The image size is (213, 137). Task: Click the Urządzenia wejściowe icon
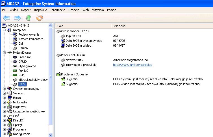coord(10,111)
